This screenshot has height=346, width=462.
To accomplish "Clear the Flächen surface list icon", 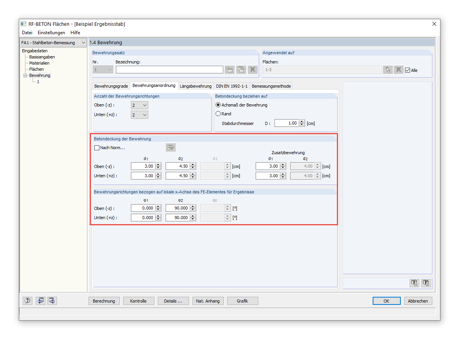I will tap(398, 70).
